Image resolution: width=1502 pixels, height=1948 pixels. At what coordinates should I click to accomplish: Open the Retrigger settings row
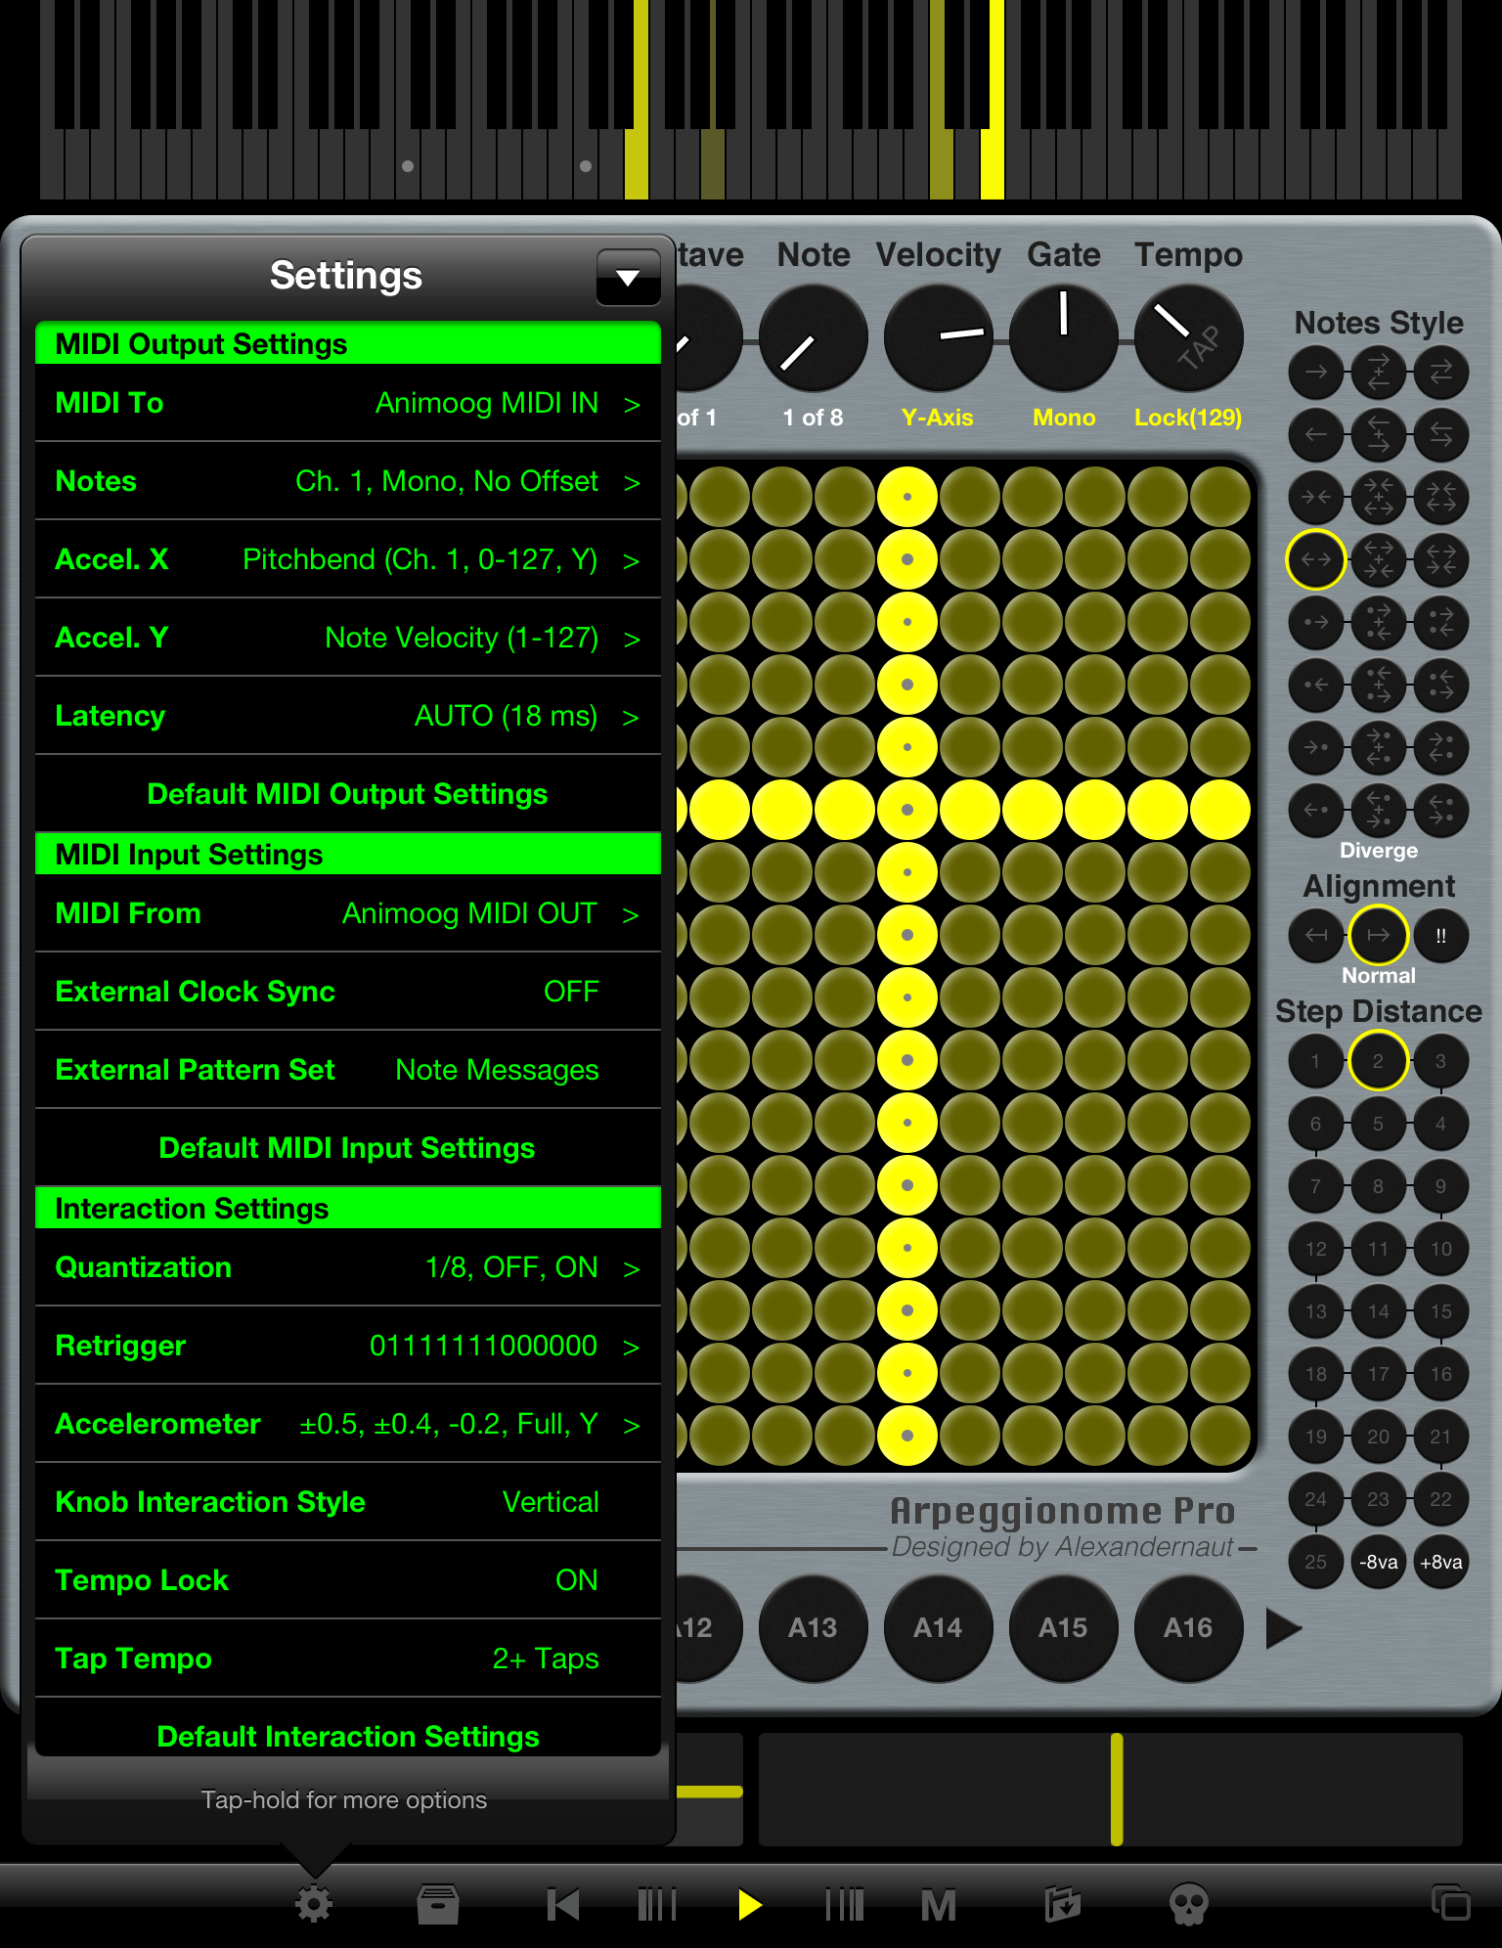pyautogui.click(x=347, y=1346)
